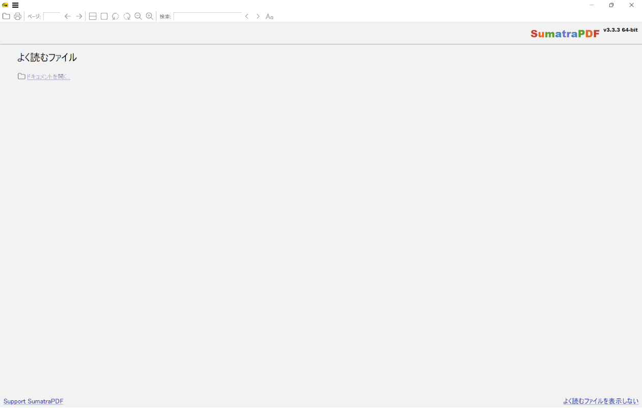Click the Print toolbar icon
The height and width of the screenshot is (408, 642).
(17, 16)
